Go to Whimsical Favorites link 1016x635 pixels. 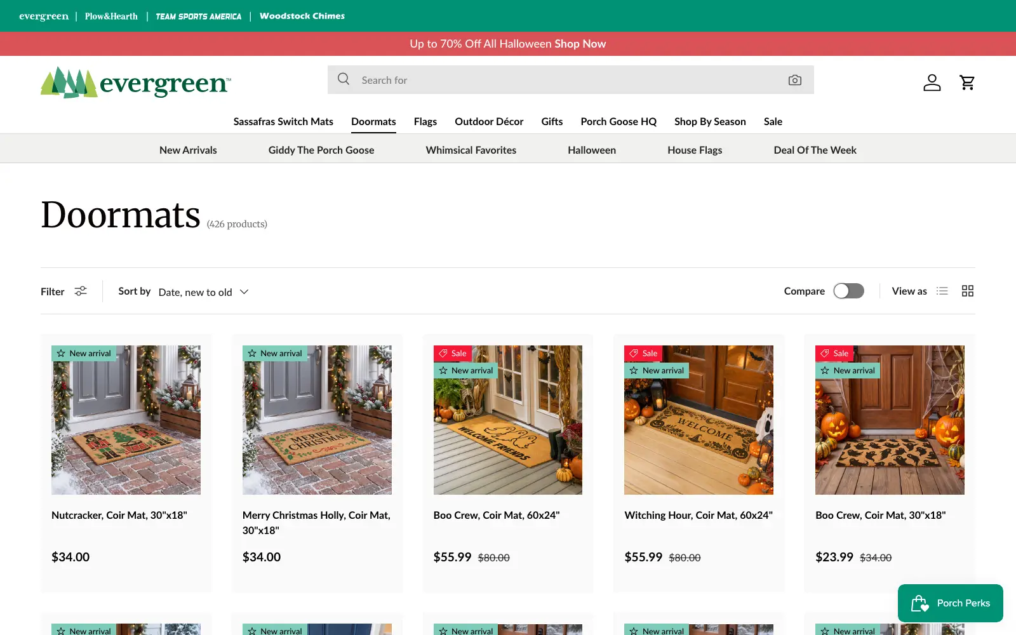coord(471,150)
